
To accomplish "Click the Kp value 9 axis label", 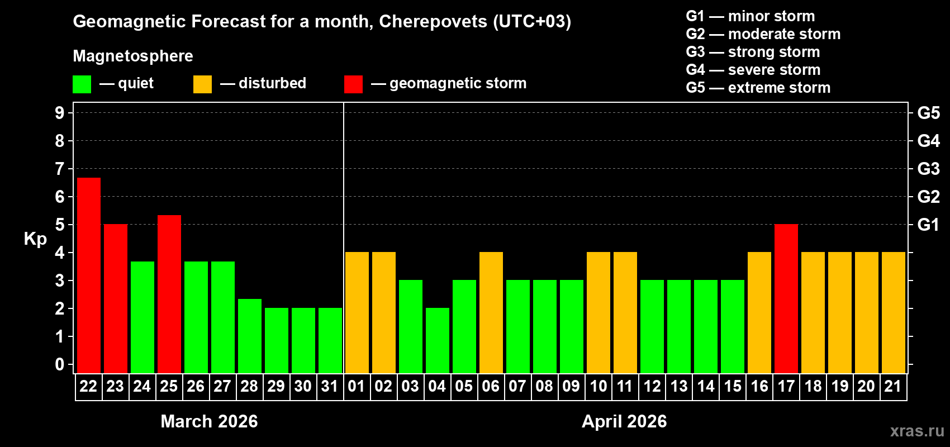I will point(60,113).
